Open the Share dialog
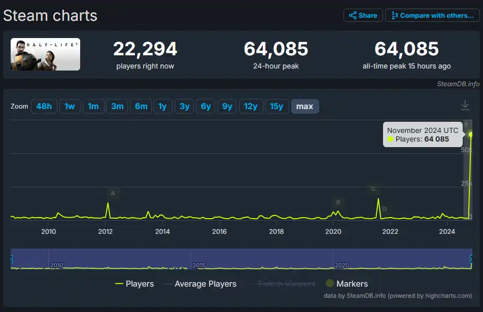Image resolution: width=483 pixels, height=312 pixels. 363,15
